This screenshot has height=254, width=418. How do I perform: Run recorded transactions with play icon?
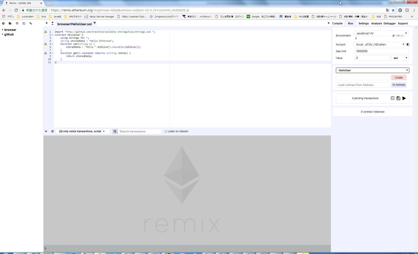tap(404, 98)
